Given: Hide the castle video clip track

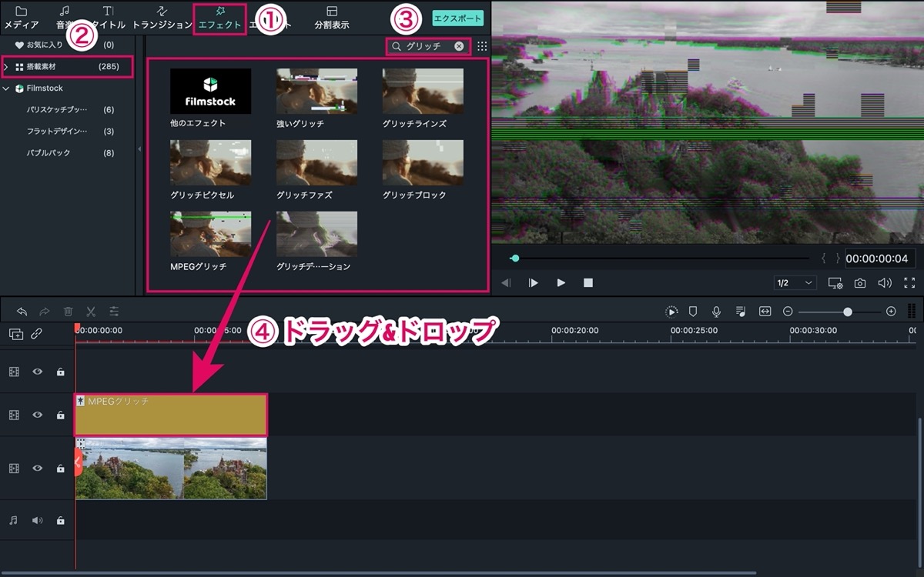Looking at the screenshot, I should pos(37,469).
